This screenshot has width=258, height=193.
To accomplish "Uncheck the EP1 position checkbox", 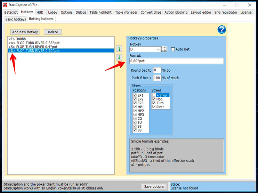I will pos(135,95).
